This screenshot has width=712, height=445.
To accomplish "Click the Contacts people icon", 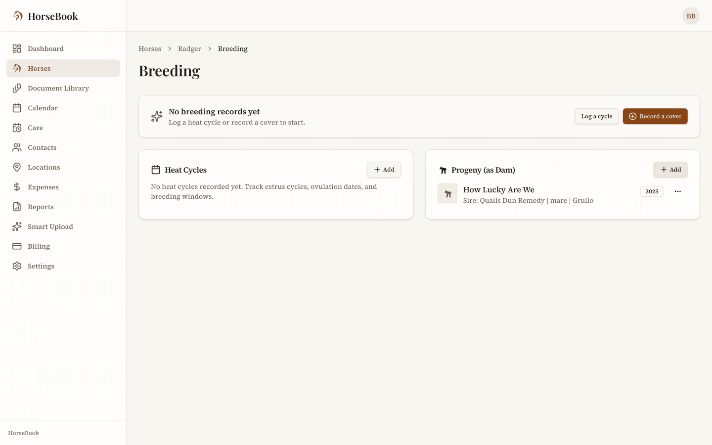I will tap(17, 147).
